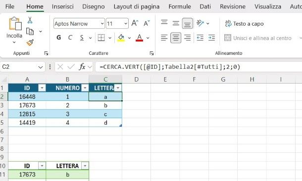
Task: Switch to Dati tab
Action: point(205,6)
